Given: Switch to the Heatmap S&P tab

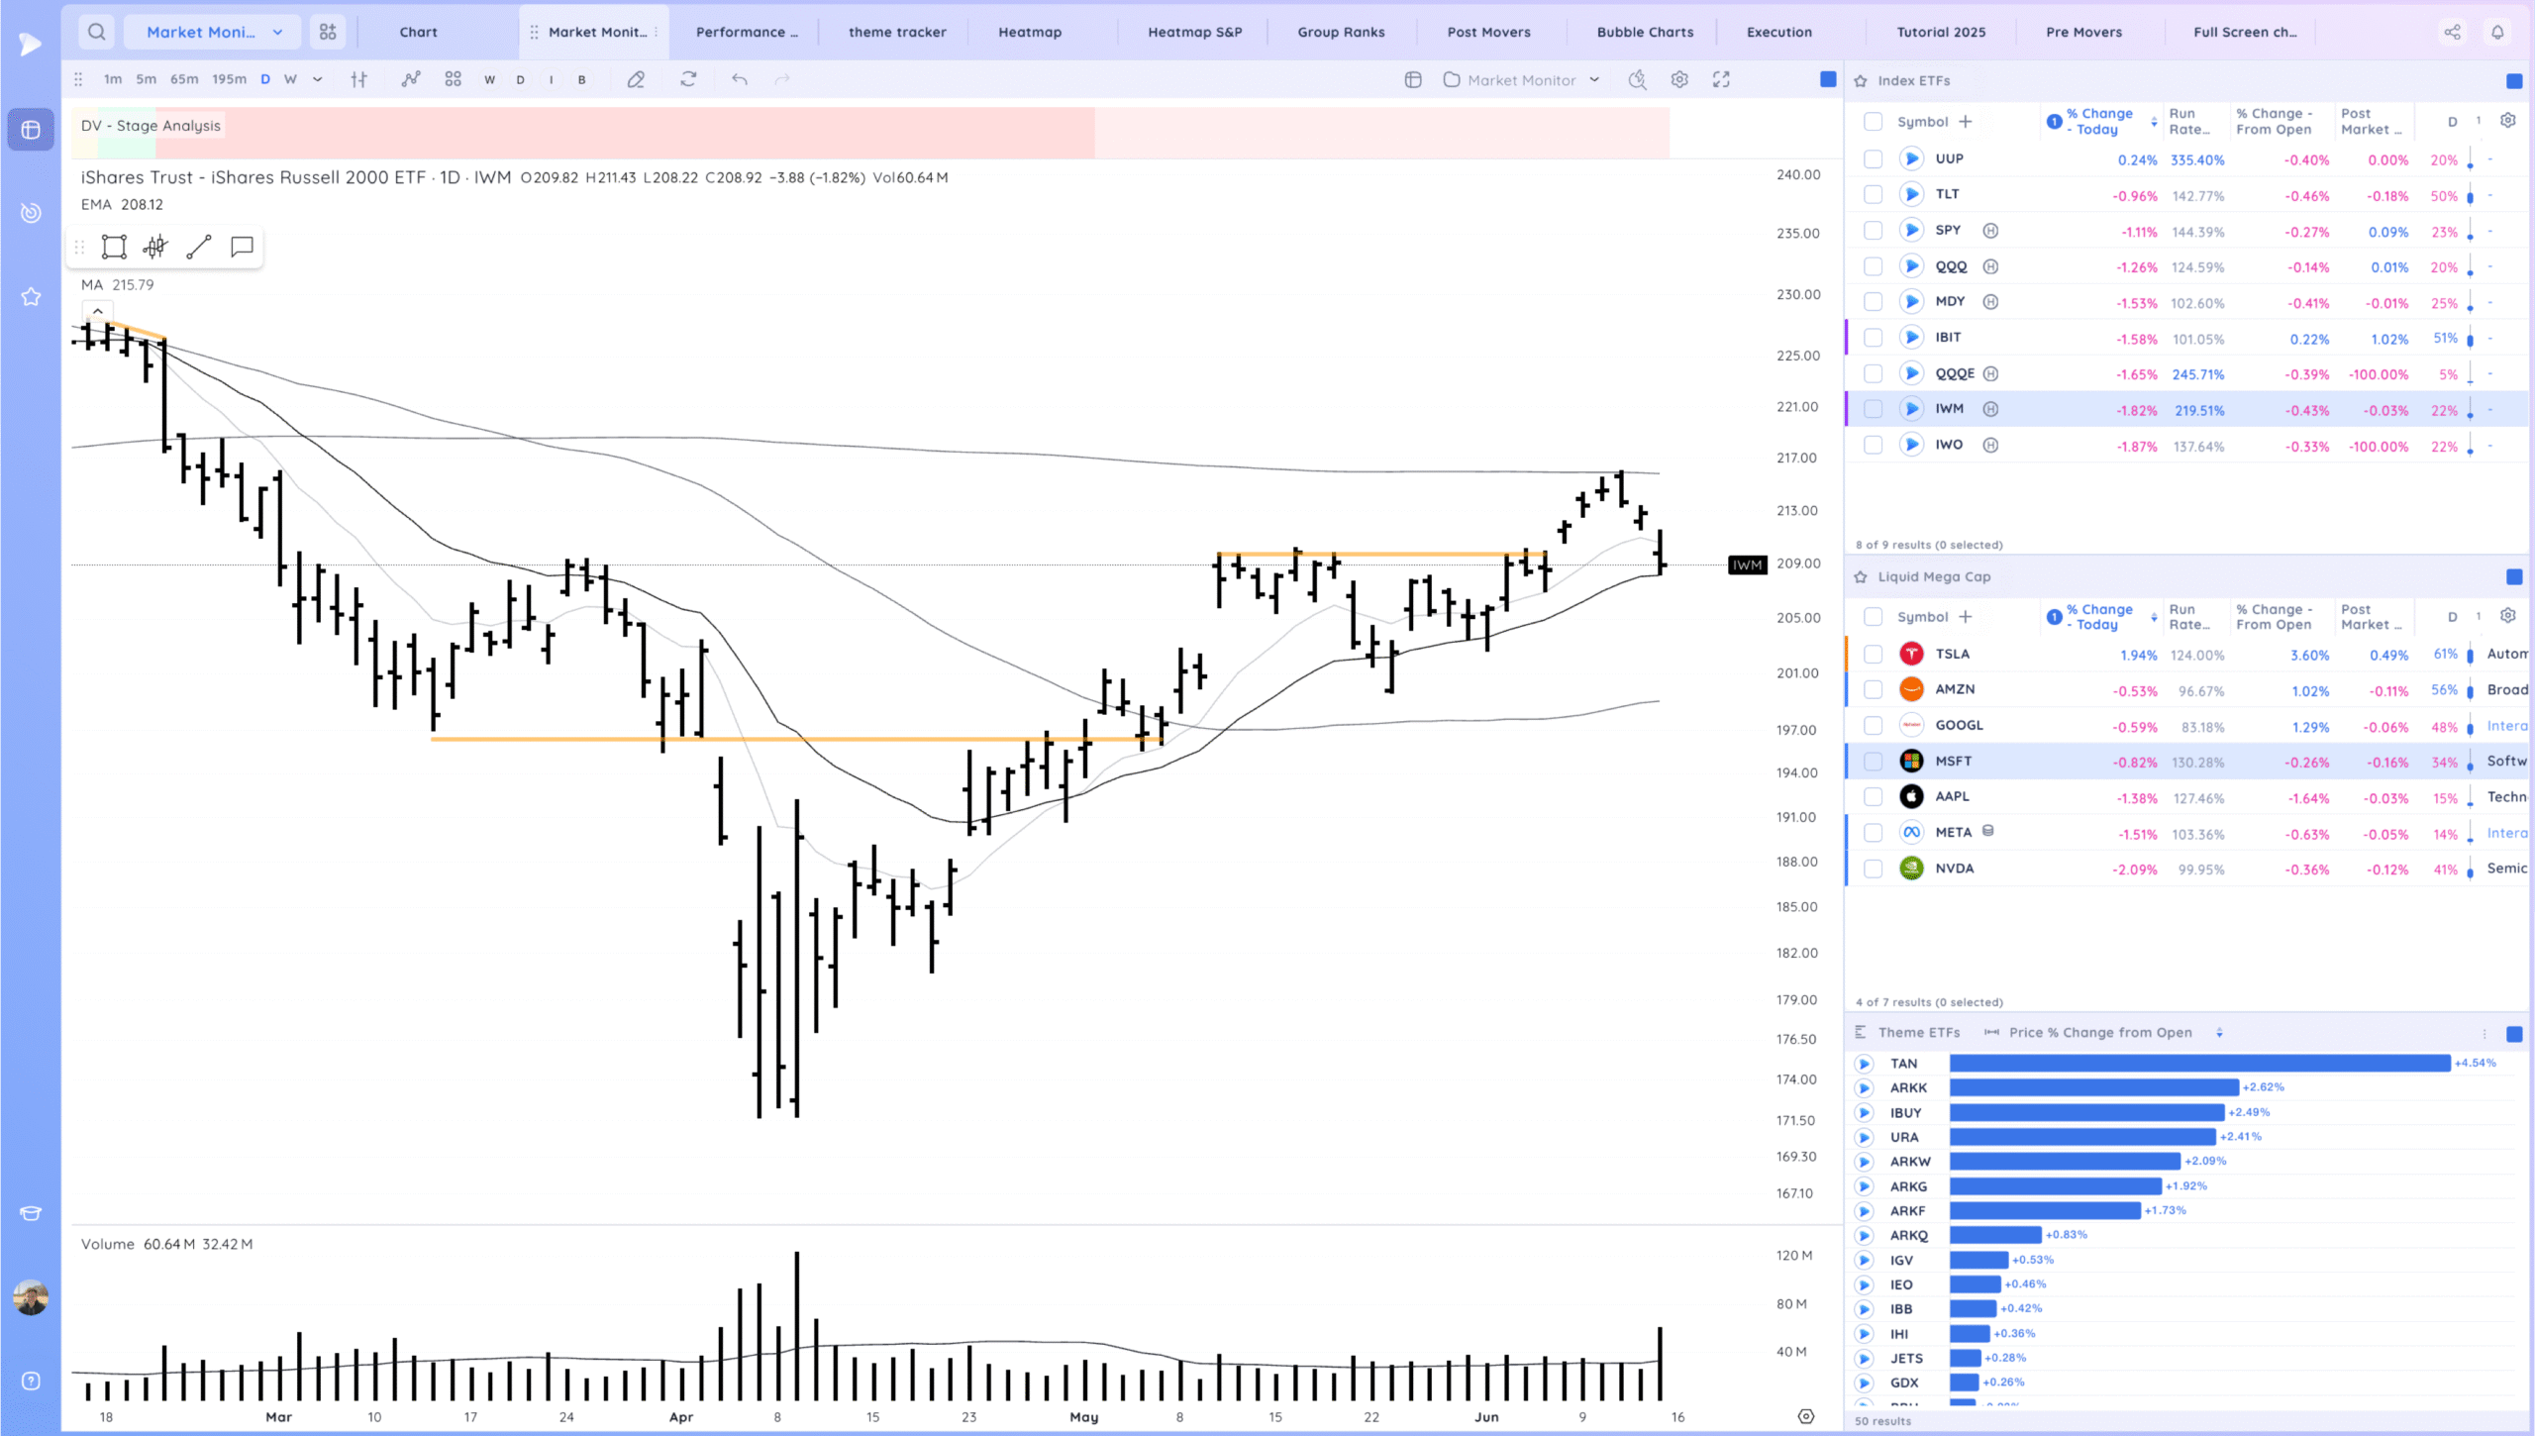Looking at the screenshot, I should point(1194,32).
